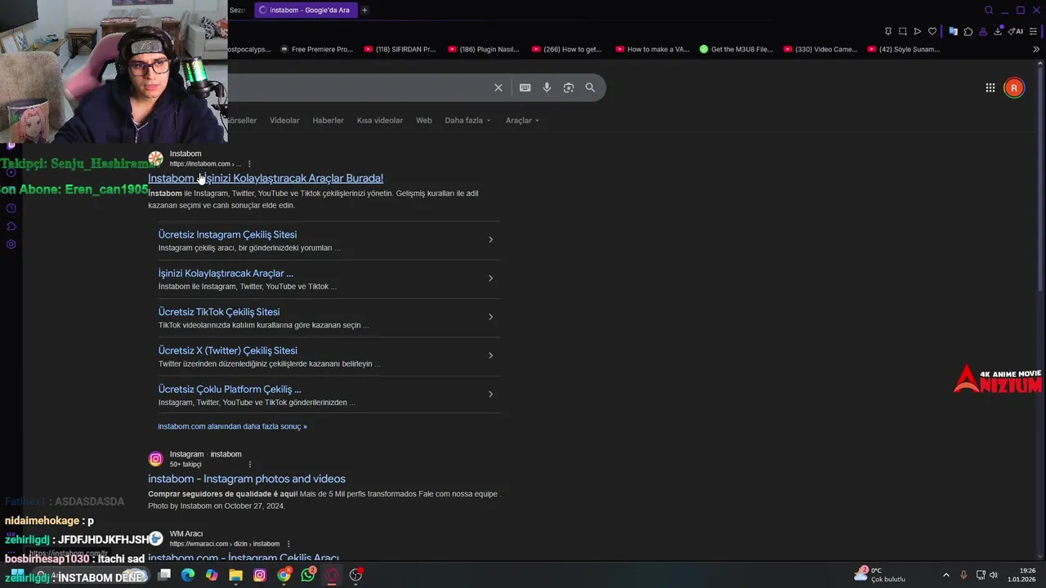This screenshot has width=1046, height=588.
Task: Open the translate extension icon
Action: pyautogui.click(x=953, y=31)
